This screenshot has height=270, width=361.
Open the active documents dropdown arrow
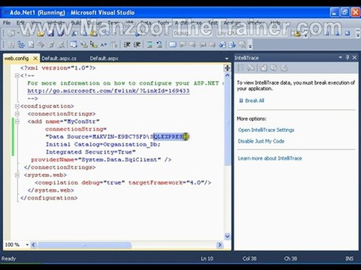pyautogui.click(x=226, y=58)
